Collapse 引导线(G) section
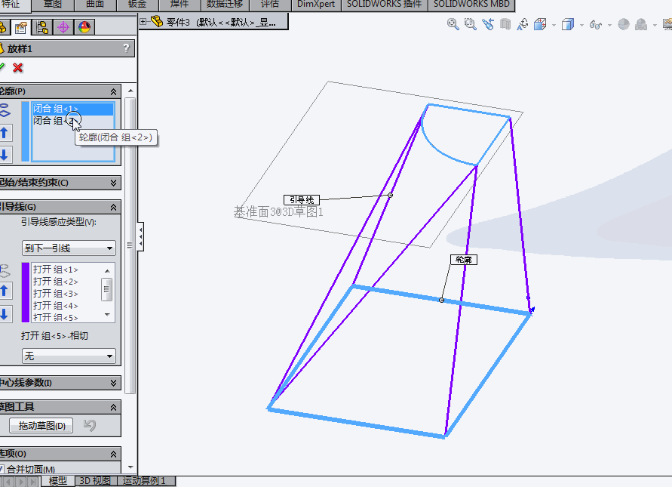The image size is (672, 487). point(113,207)
